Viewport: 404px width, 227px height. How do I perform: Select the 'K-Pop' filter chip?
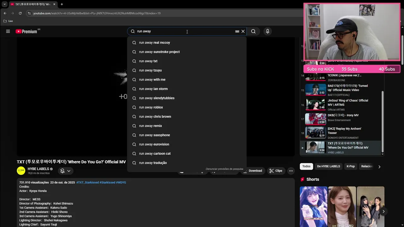[351, 166]
